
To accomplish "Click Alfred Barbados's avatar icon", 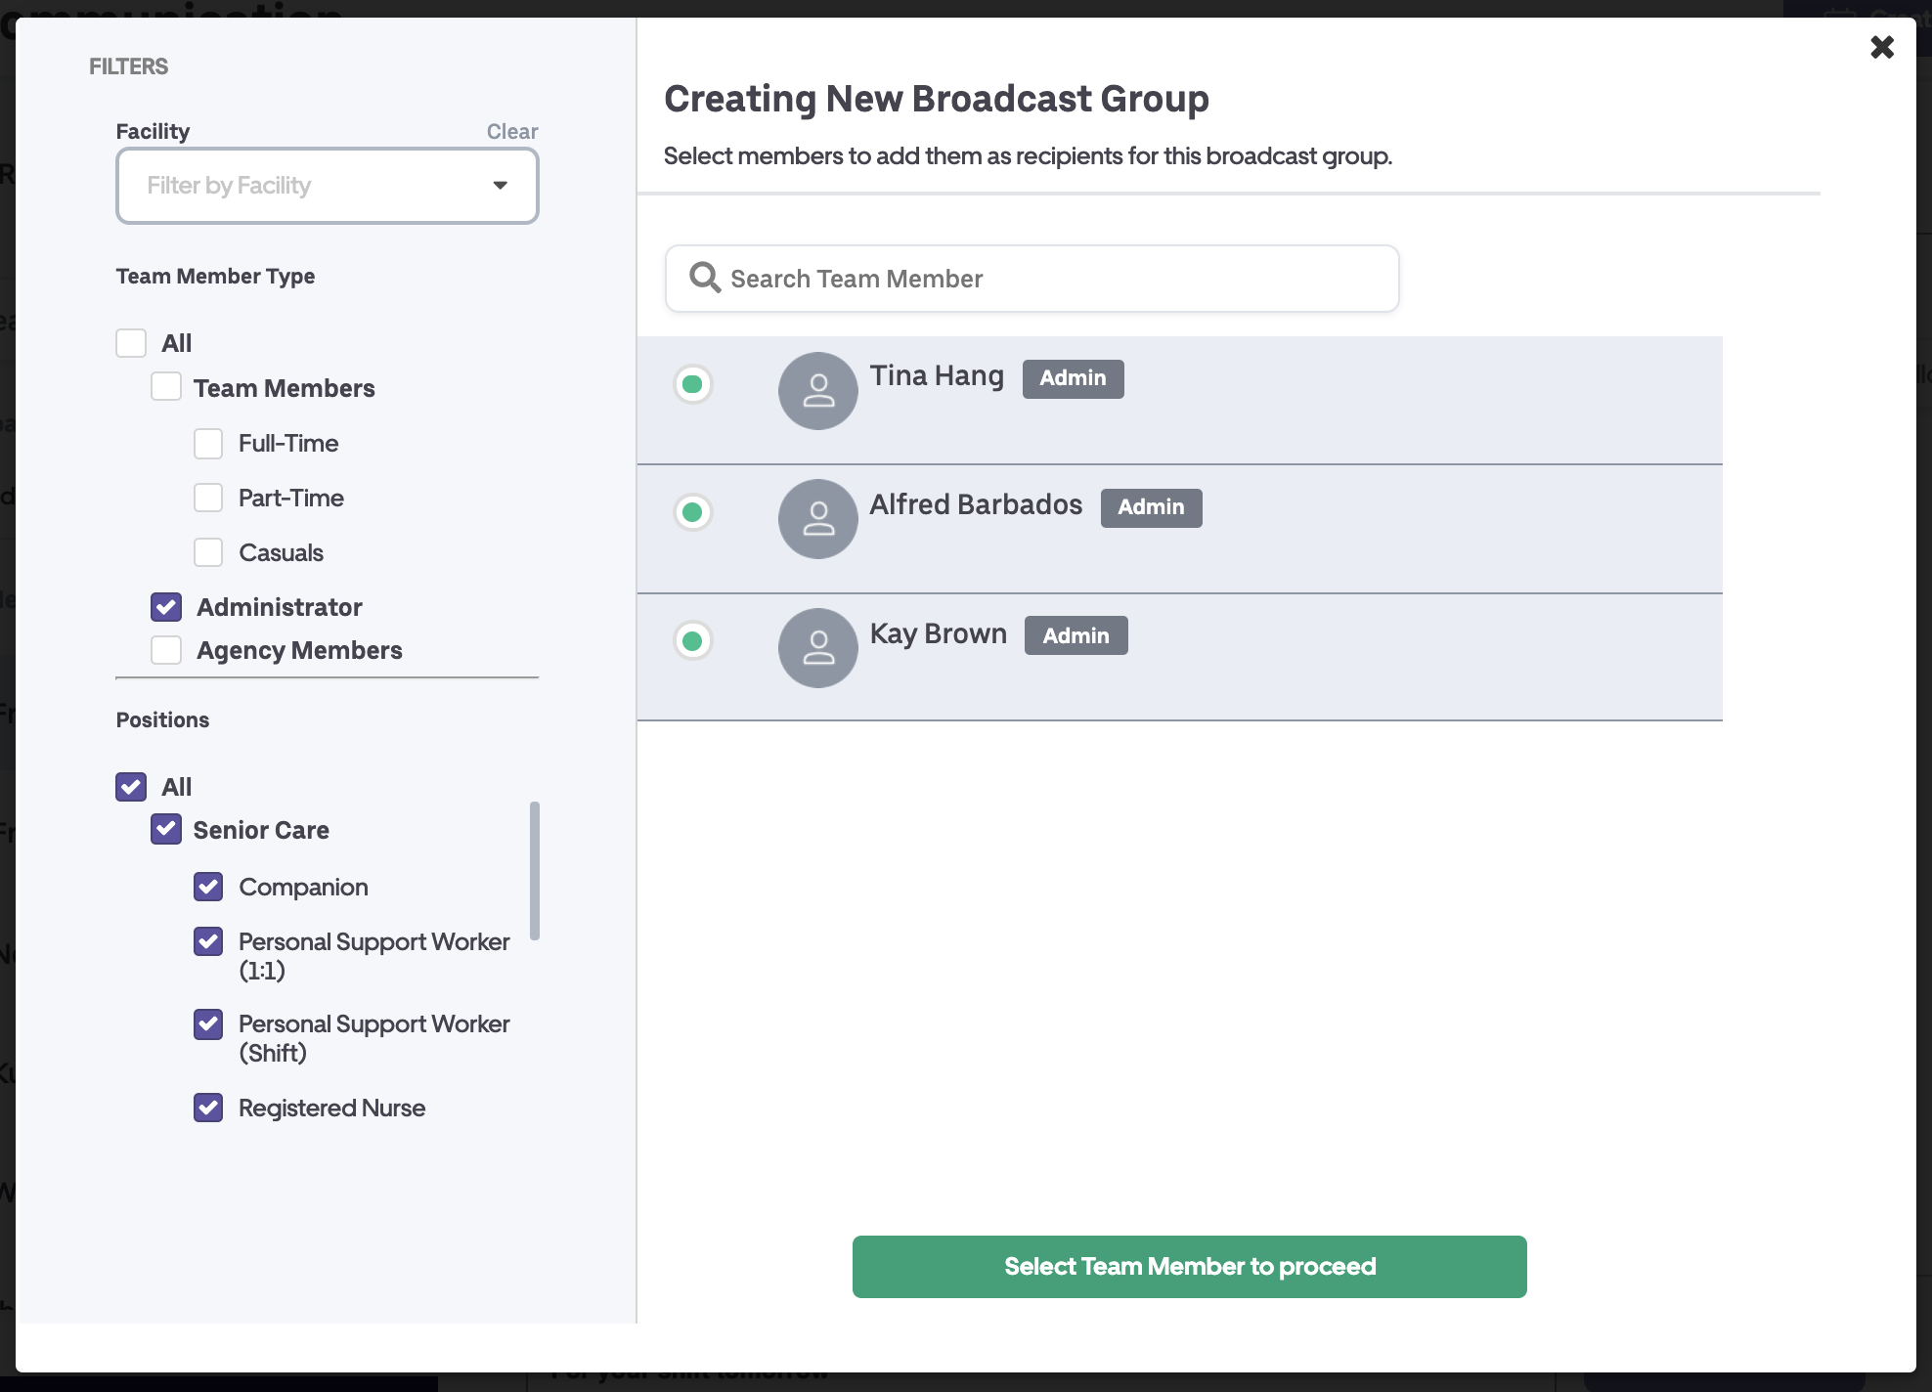I will (x=817, y=519).
